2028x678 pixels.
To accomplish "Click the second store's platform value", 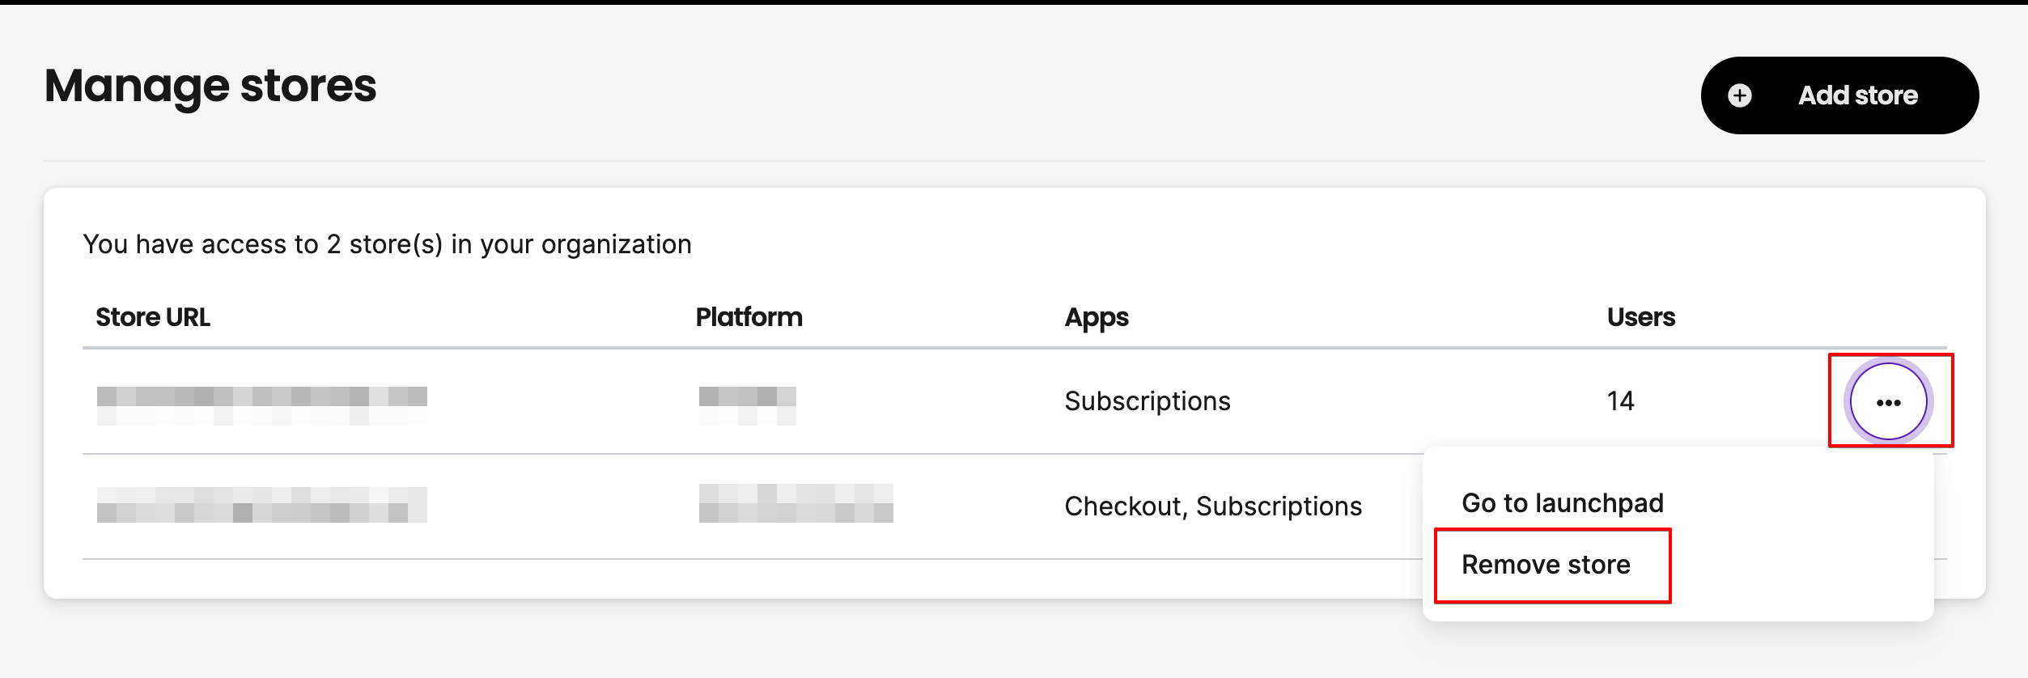I will 796,503.
